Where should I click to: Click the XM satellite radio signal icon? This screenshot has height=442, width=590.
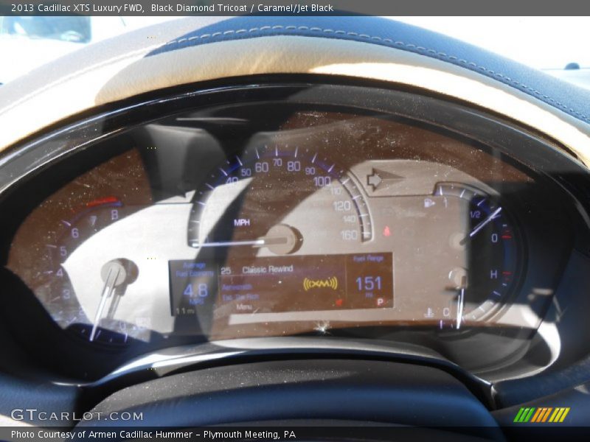[321, 284]
